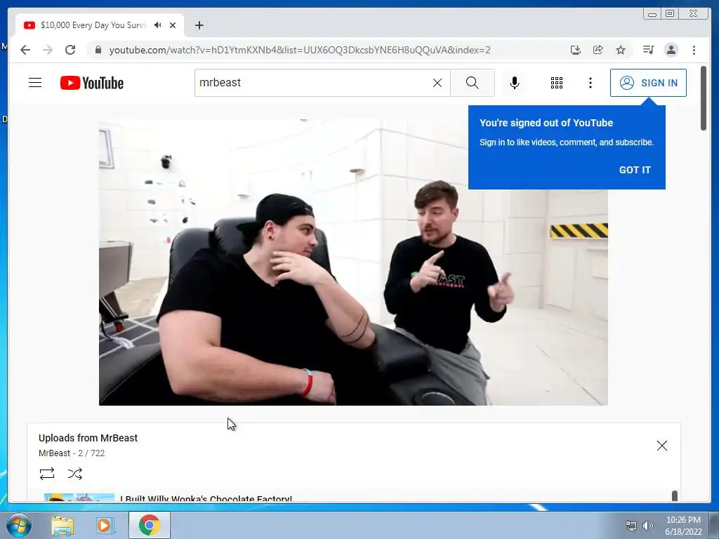Open Chrome three-dot menu

click(694, 50)
